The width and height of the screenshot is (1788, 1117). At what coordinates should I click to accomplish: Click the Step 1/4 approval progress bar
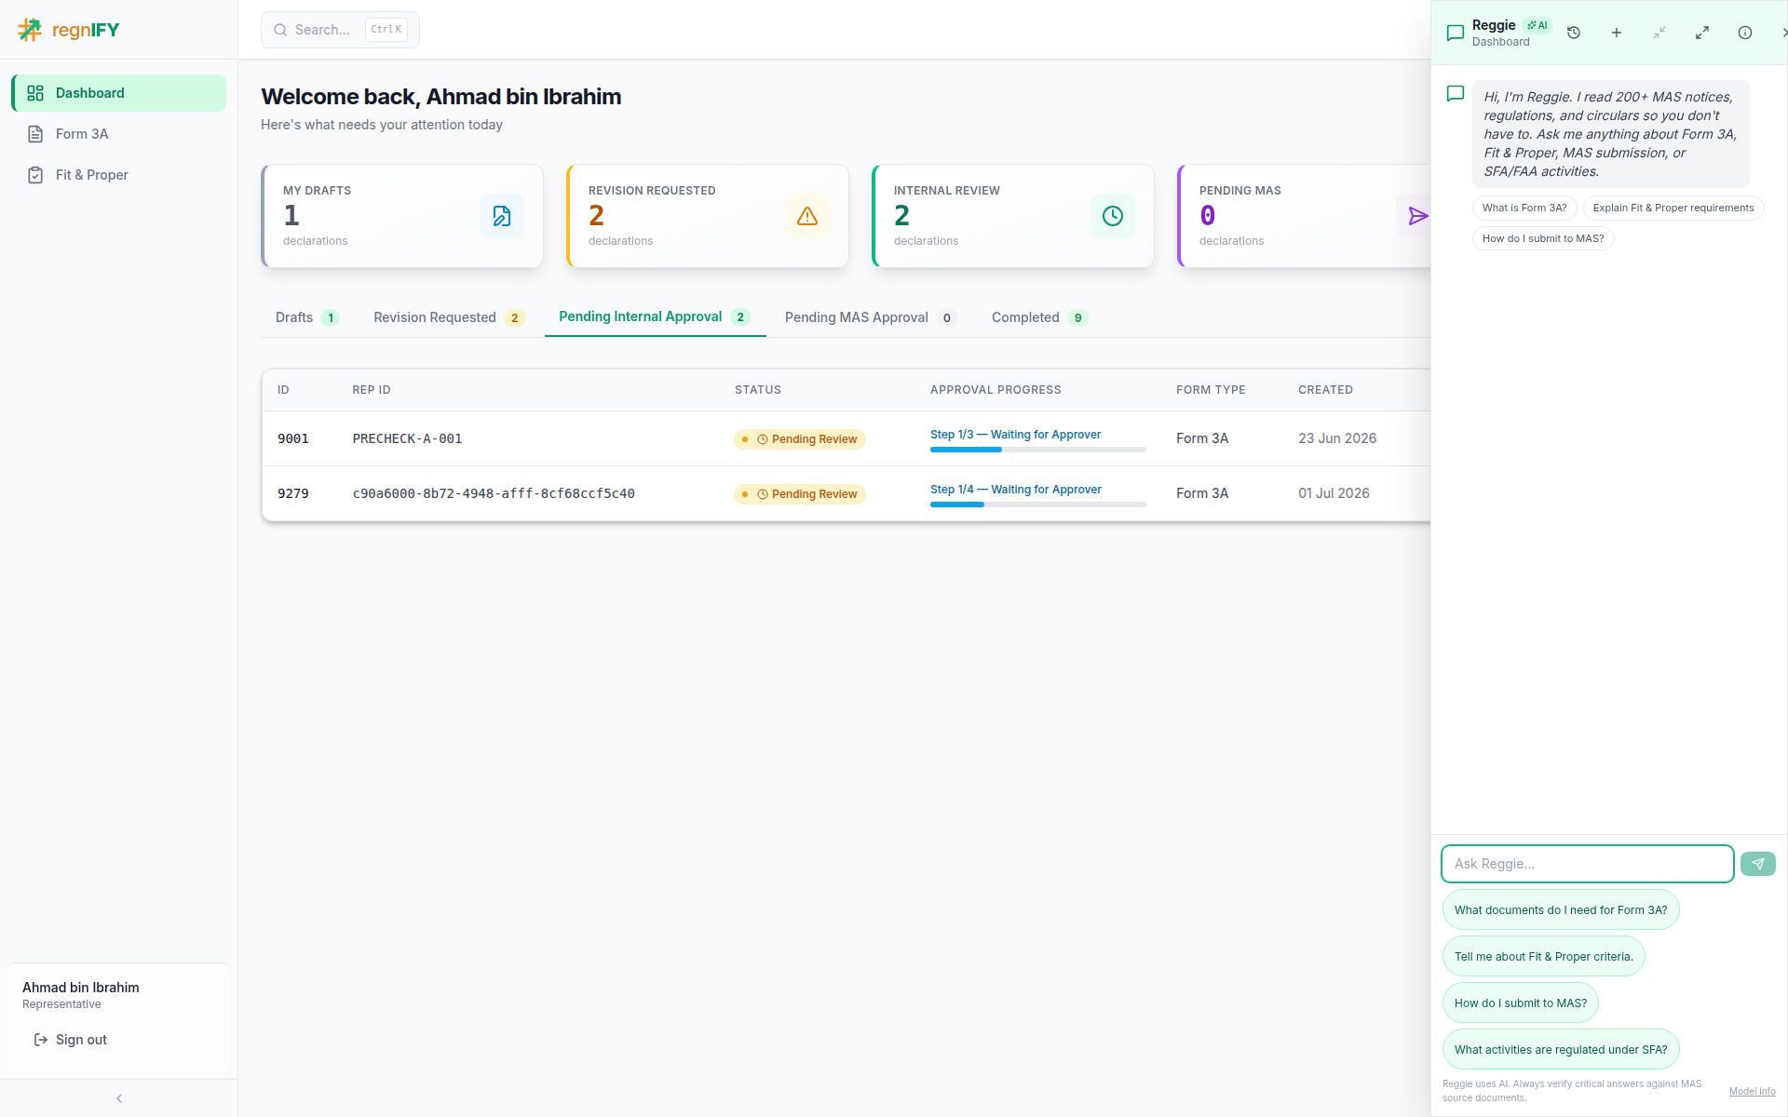click(1038, 505)
